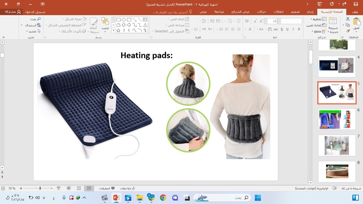The width and height of the screenshot is (363, 204).
Task: Click the Change Case Aa icon
Action: click(261, 29)
